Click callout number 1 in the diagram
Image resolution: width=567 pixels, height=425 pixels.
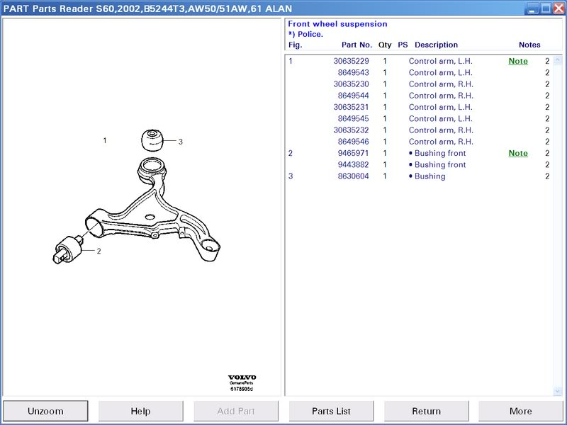(105, 140)
